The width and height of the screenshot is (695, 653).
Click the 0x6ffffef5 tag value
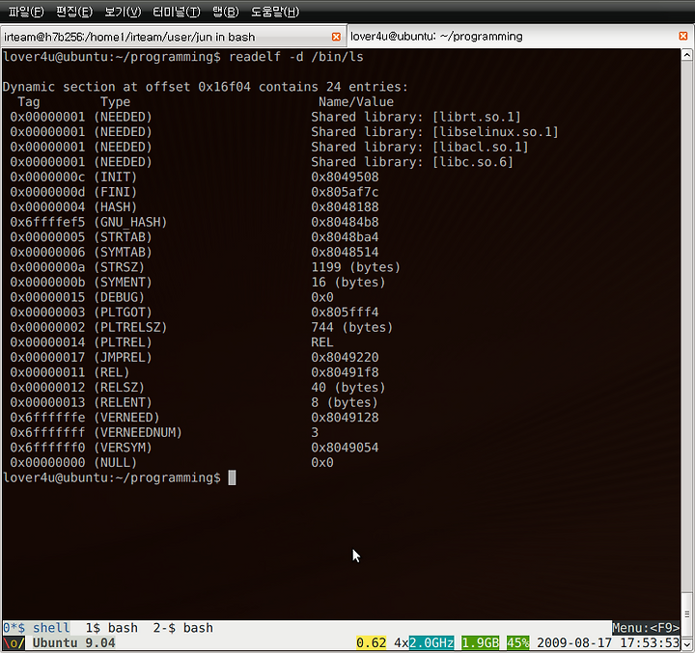pyautogui.click(x=47, y=223)
